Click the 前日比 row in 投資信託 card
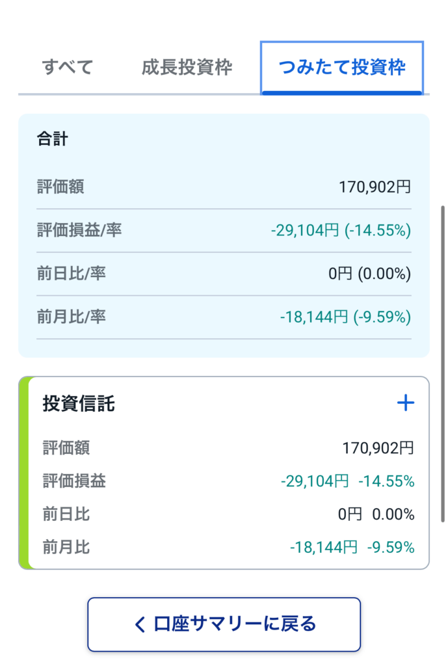The width and height of the screenshot is (448, 666). click(228, 514)
